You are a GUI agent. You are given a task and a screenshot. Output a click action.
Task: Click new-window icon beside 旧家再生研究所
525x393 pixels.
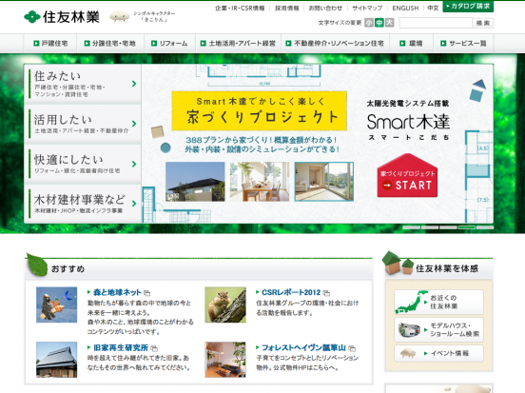point(154,348)
